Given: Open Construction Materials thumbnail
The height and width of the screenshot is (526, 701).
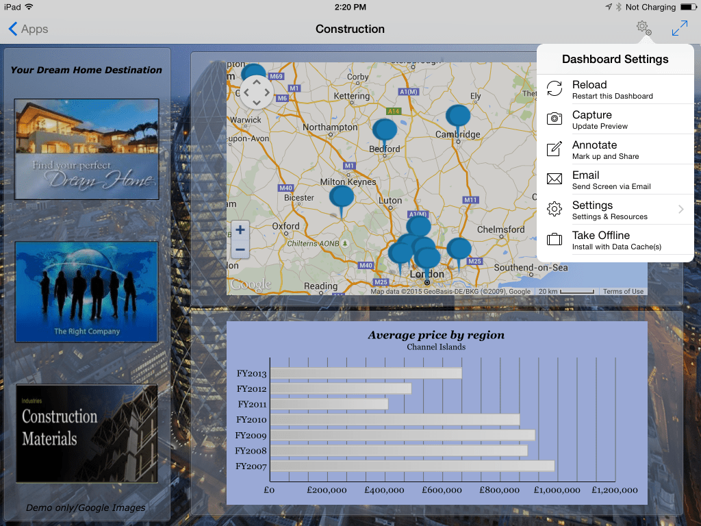Looking at the screenshot, I should coord(86,434).
